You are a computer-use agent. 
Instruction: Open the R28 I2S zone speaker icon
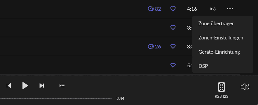click(x=222, y=87)
